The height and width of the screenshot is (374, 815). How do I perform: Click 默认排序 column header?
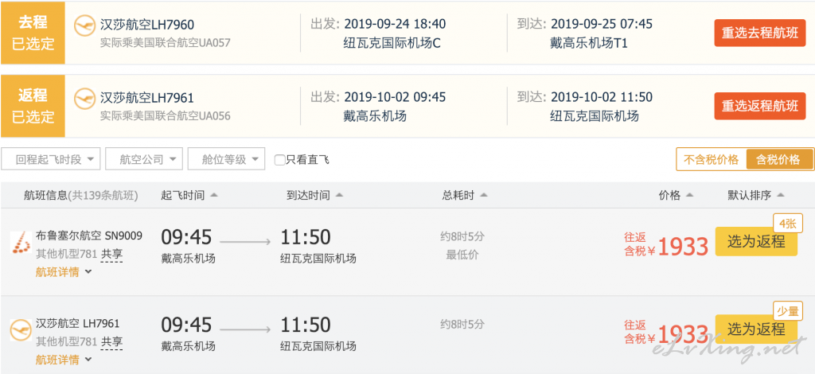tap(756, 196)
